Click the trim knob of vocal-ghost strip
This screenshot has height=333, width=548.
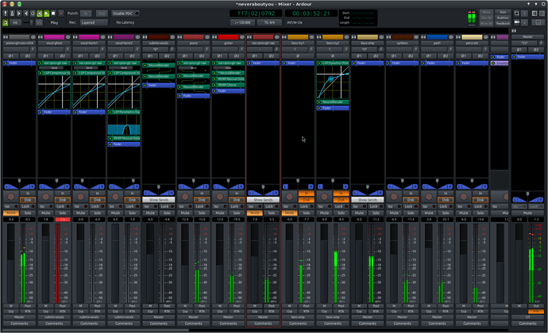pyautogui.click(x=68, y=49)
